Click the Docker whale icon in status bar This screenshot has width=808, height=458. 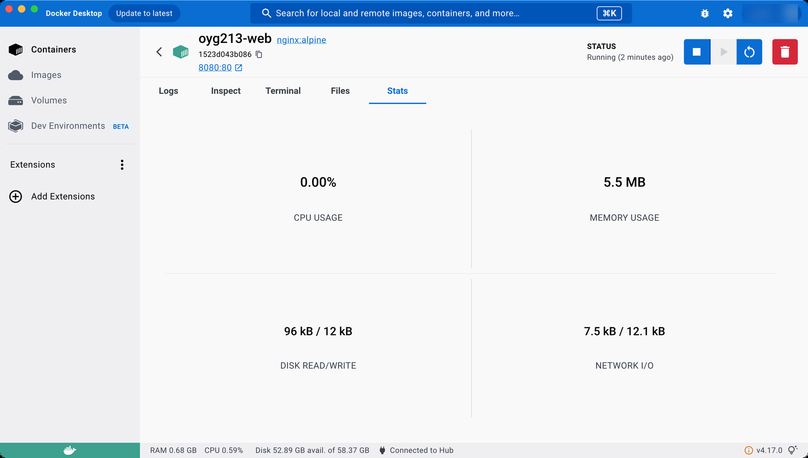click(70, 450)
